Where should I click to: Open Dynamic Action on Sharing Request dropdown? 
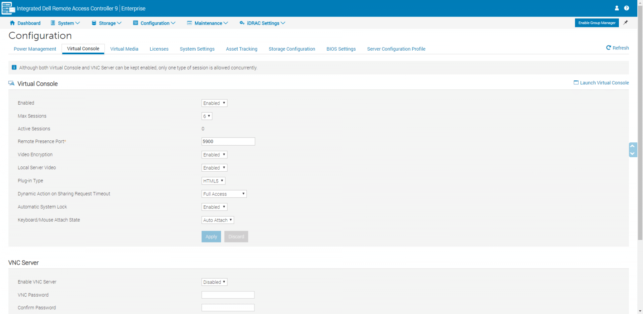pyautogui.click(x=224, y=194)
